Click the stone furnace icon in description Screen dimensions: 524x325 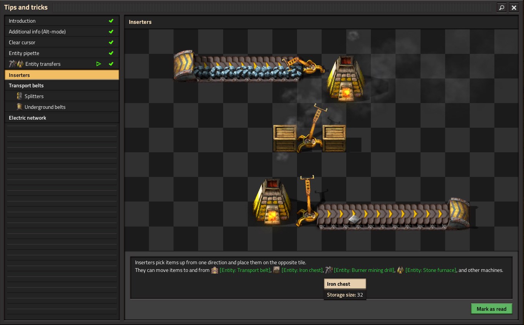pyautogui.click(x=401, y=270)
